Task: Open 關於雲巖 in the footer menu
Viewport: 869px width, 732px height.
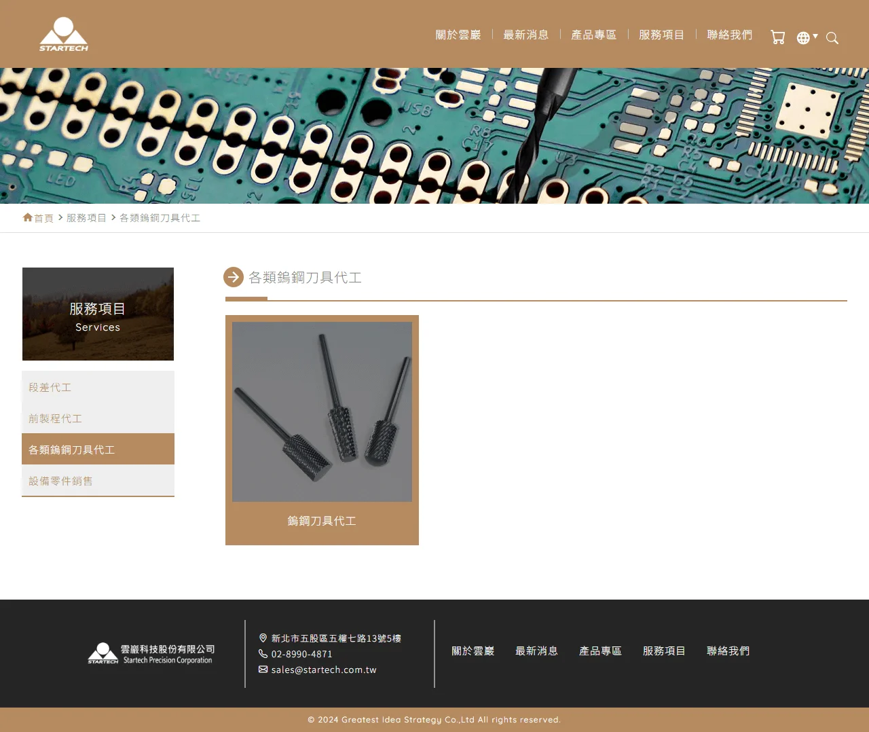Action: click(x=473, y=651)
